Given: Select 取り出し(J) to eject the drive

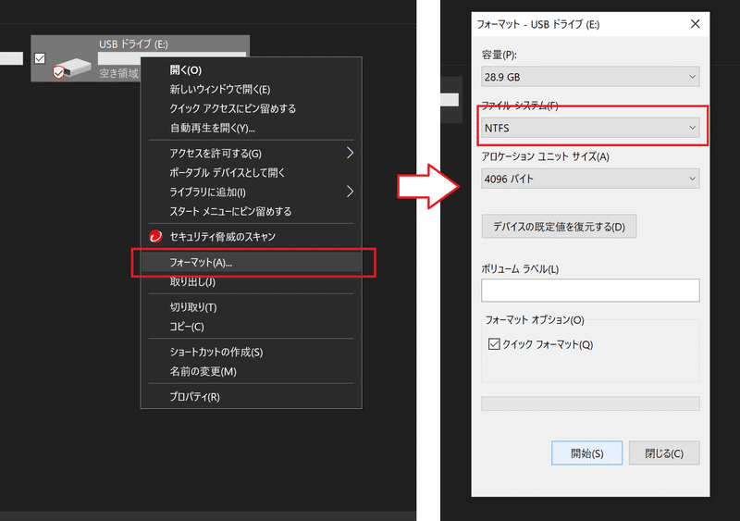Looking at the screenshot, I should point(251,282).
